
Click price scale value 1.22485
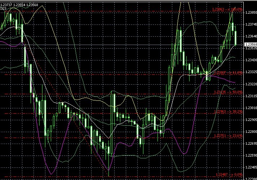click(x=251, y=167)
